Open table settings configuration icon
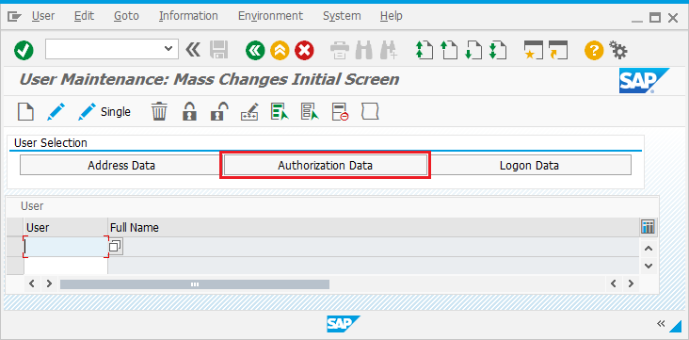Image resolution: width=689 pixels, height=340 pixels. tap(649, 227)
